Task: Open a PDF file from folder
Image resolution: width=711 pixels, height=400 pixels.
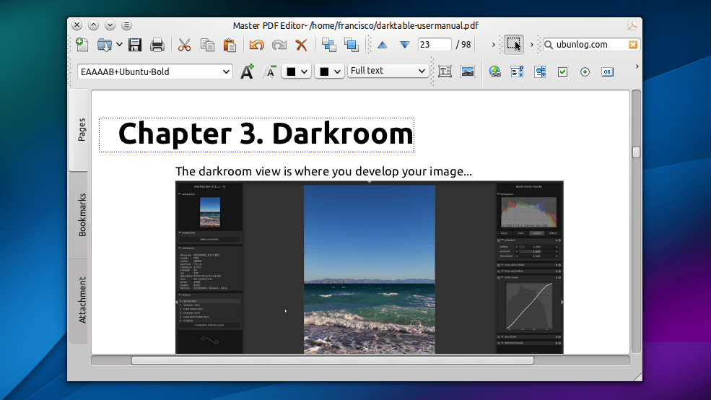Action: click(104, 45)
